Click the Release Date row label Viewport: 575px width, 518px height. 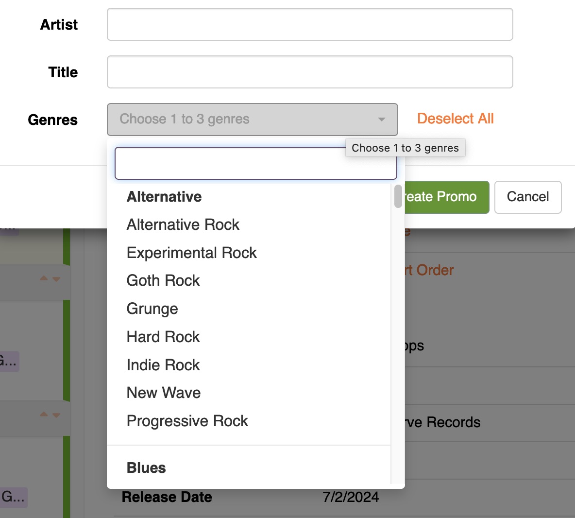click(167, 497)
